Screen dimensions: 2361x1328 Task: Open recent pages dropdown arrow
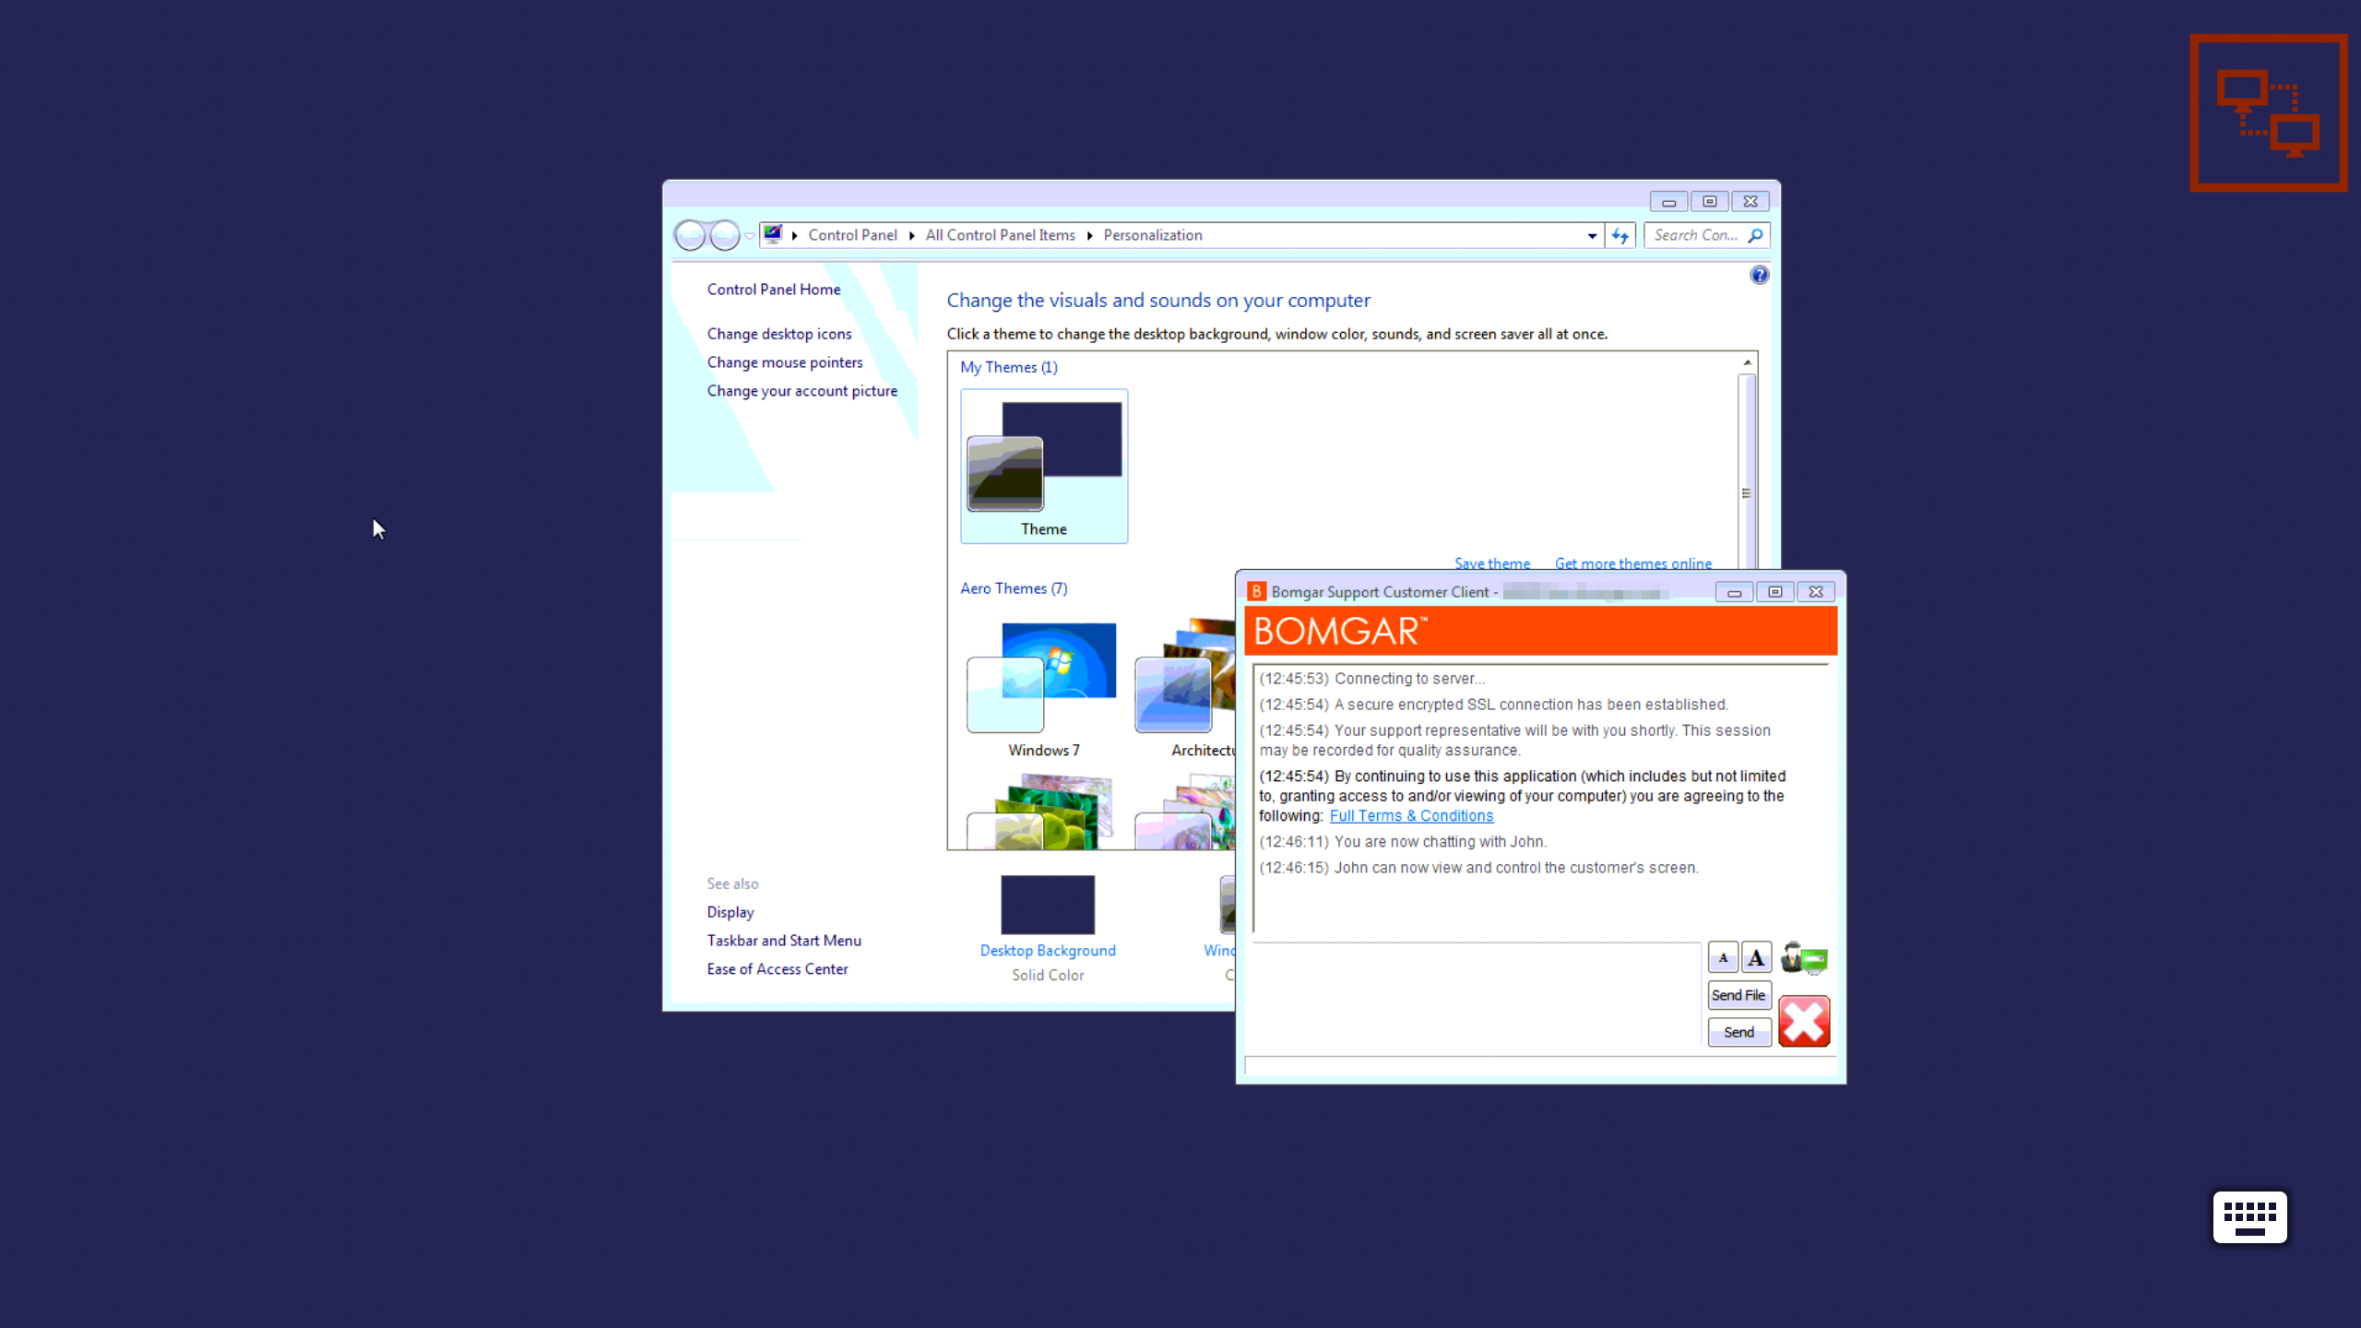(x=750, y=236)
